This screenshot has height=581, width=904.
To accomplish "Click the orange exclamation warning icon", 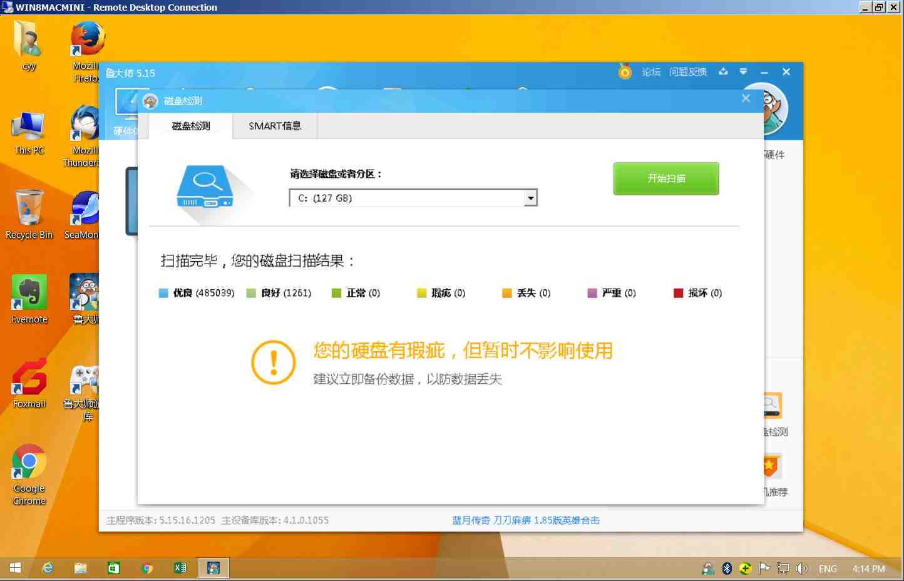I will (274, 362).
